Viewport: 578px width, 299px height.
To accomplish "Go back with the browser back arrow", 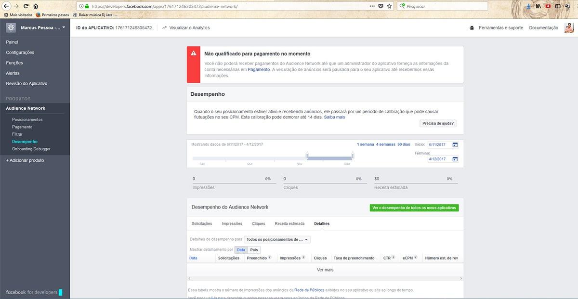I will pos(6,6).
